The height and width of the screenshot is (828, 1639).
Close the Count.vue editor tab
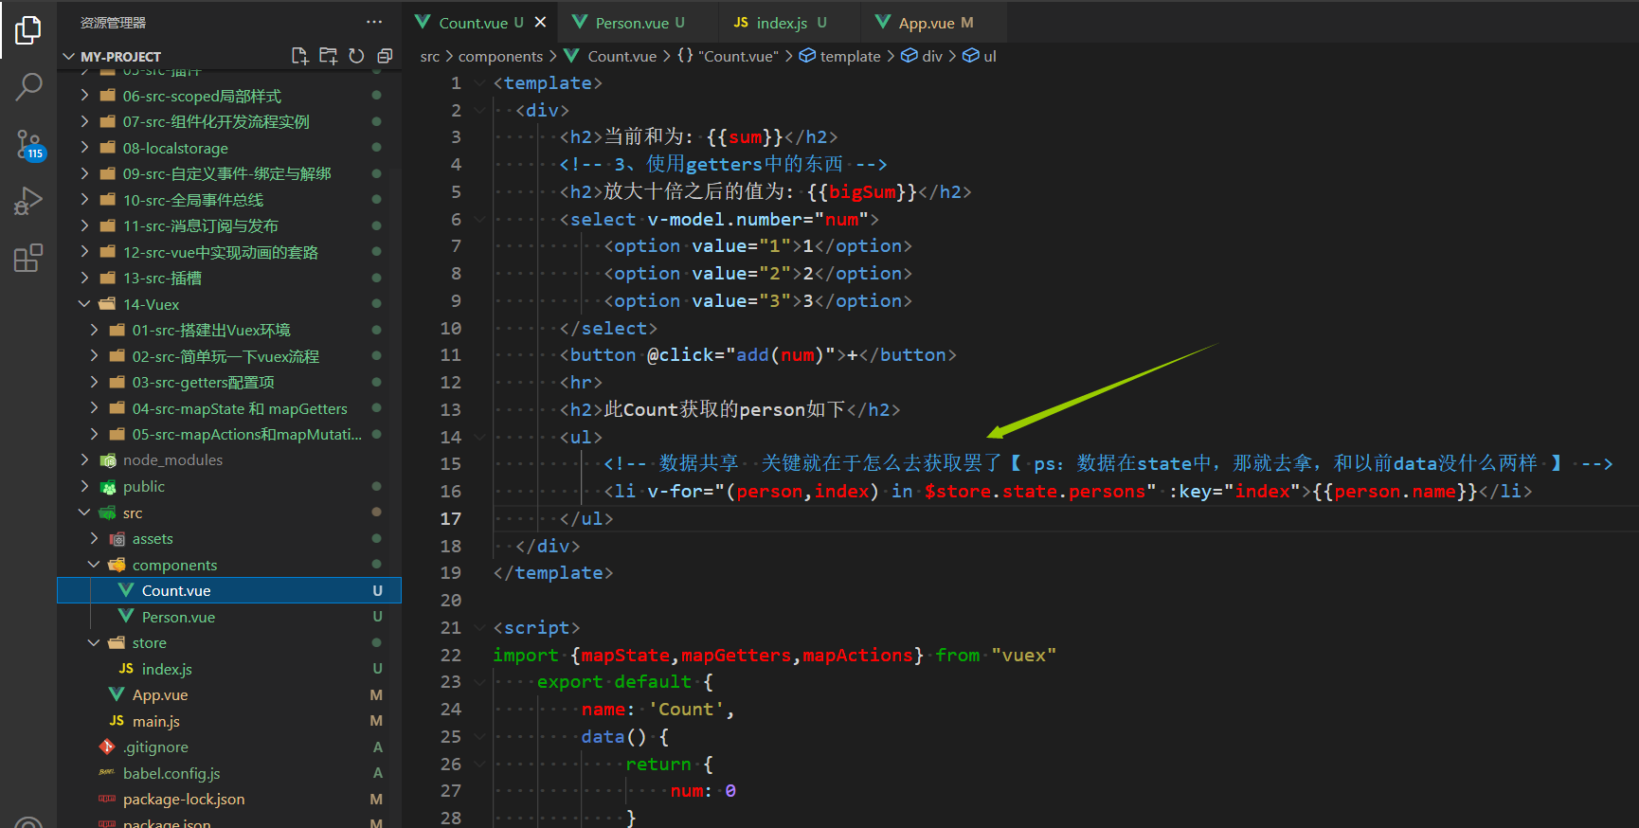[540, 22]
